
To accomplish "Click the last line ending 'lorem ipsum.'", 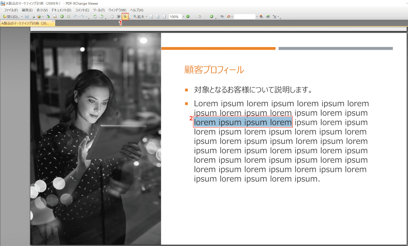I will [257, 179].
